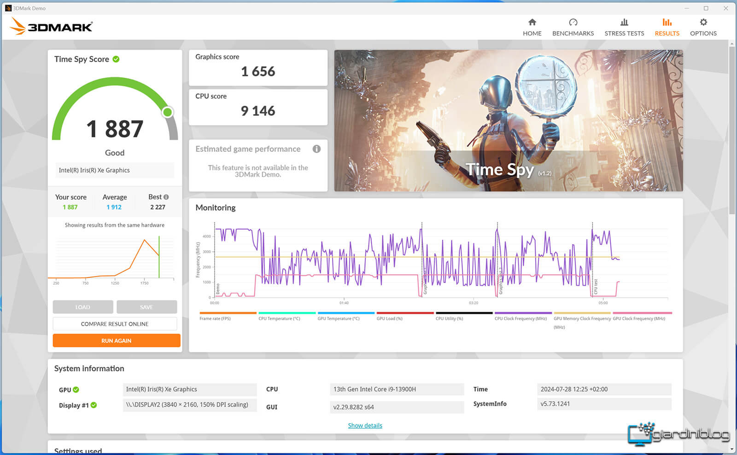The width and height of the screenshot is (737, 455).
Task: Click the Intel(R) Iris(R) Xe Graphics label under gauge
Action: [x=115, y=170]
